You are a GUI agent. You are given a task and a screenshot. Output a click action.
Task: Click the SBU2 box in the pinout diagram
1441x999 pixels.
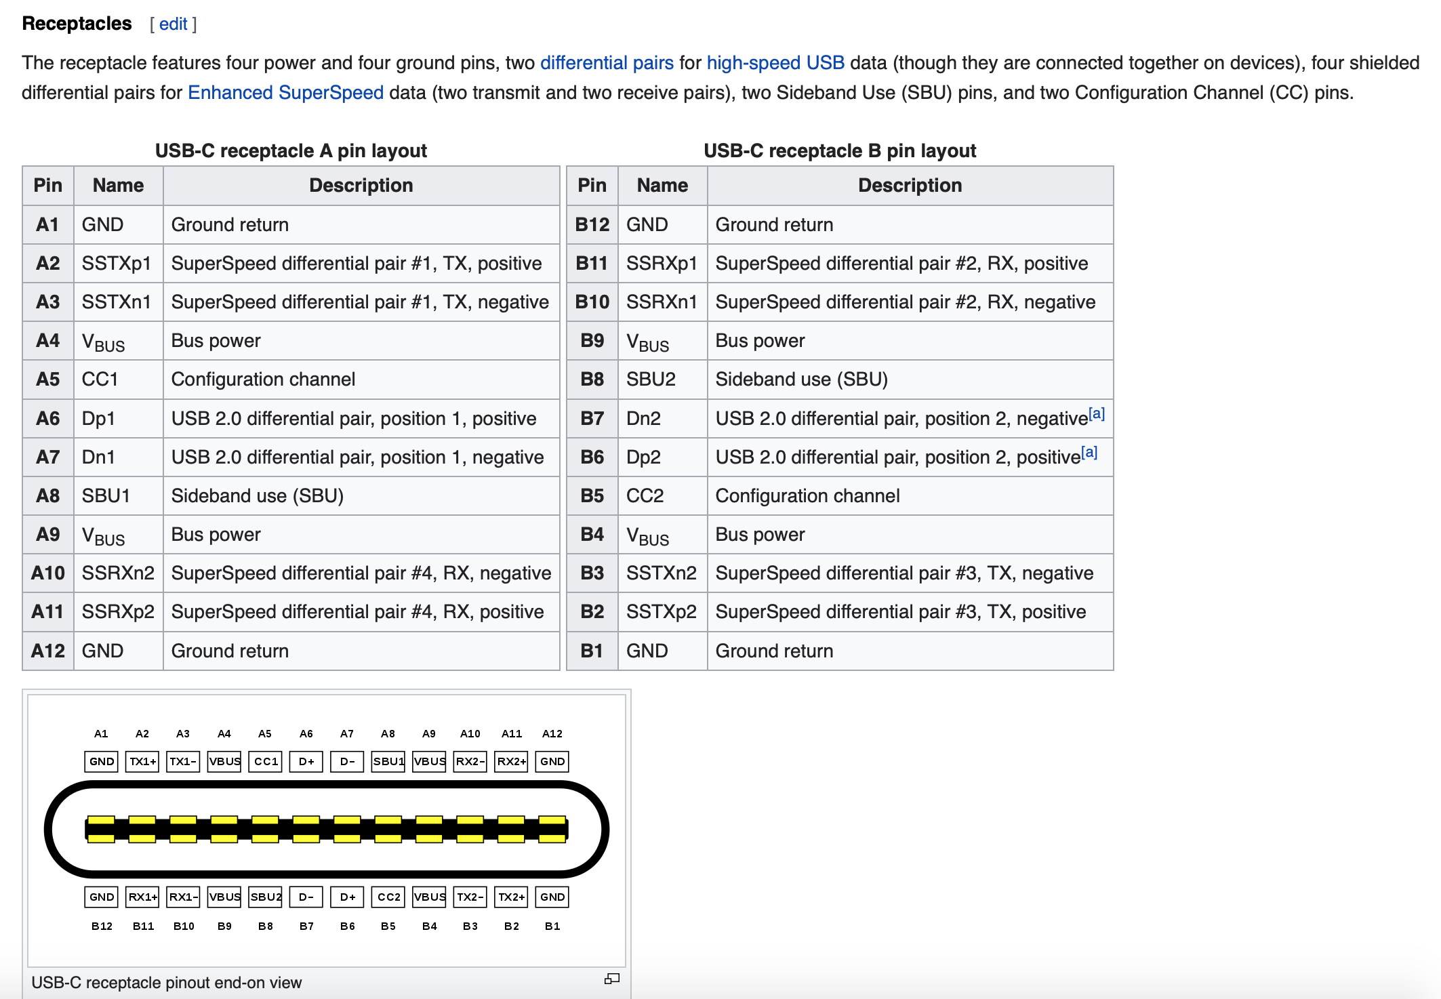point(265,897)
